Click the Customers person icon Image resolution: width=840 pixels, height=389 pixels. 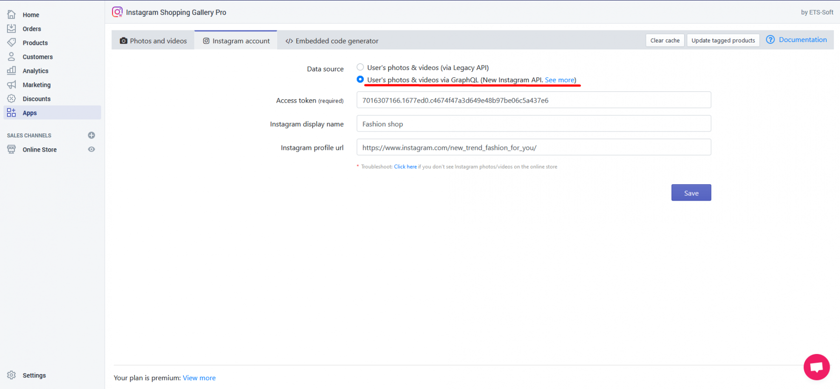12,56
